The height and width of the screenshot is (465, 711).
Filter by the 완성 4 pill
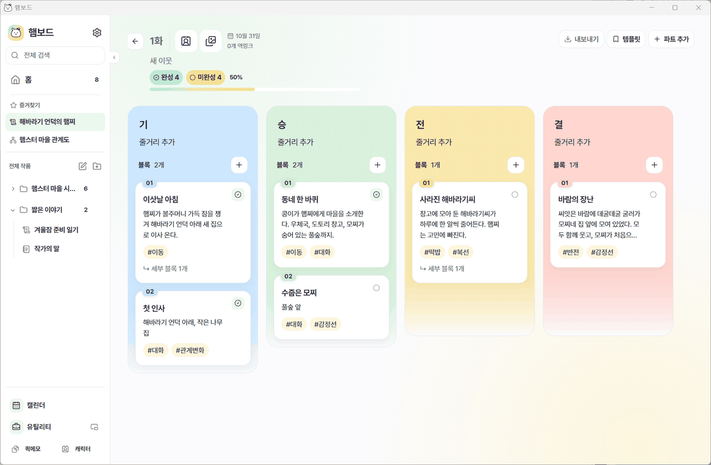[166, 77]
